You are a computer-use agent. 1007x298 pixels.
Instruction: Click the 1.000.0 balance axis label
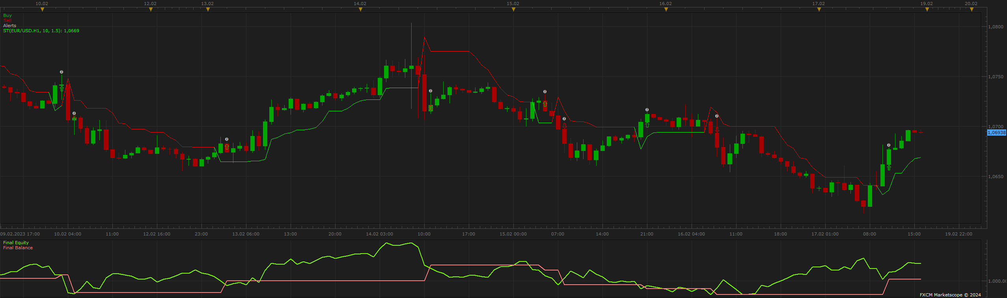click(x=997, y=281)
